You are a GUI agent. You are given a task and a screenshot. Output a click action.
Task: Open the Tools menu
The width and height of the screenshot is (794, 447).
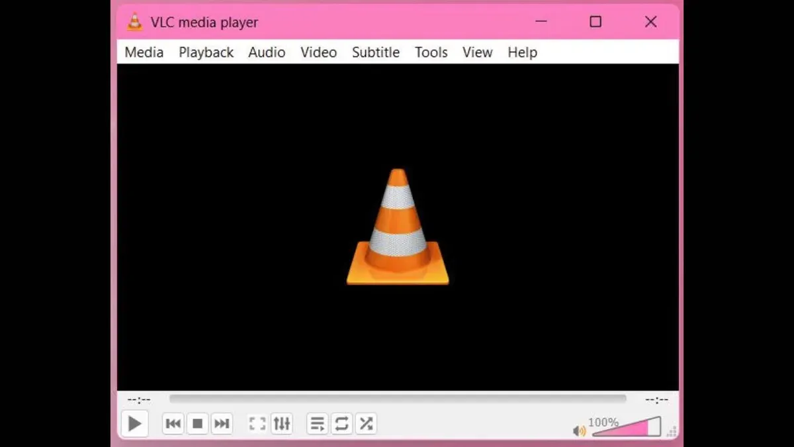[x=431, y=52]
